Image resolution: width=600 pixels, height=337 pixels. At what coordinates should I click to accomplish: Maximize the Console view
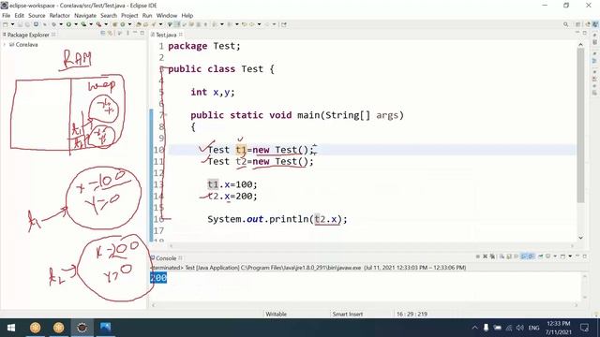[585, 256]
